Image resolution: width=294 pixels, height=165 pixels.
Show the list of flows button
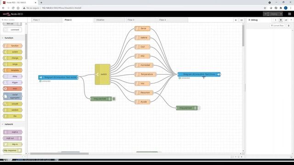[242, 20]
